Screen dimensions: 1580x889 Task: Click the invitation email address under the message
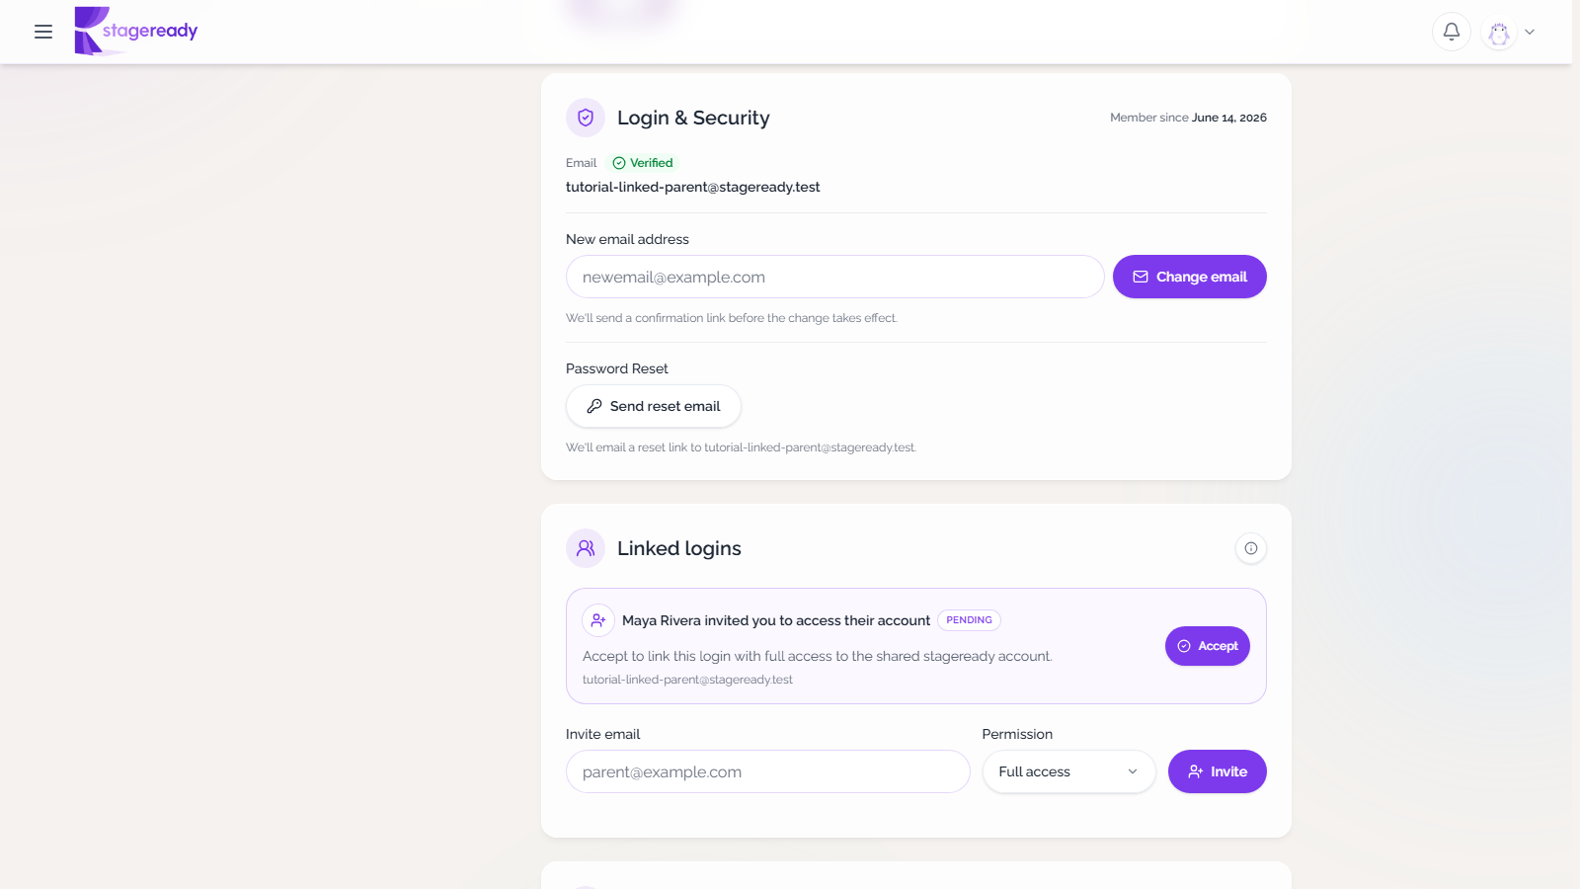pyautogui.click(x=687, y=680)
